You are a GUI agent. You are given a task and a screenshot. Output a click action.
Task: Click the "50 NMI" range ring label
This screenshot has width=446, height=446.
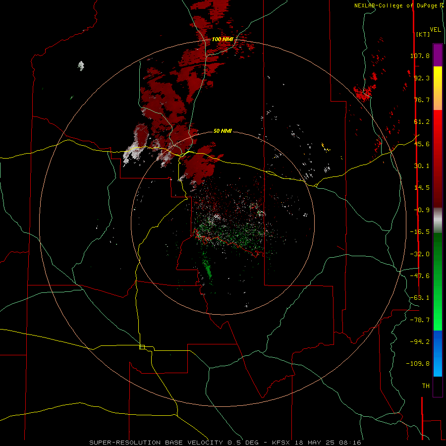[223, 131]
